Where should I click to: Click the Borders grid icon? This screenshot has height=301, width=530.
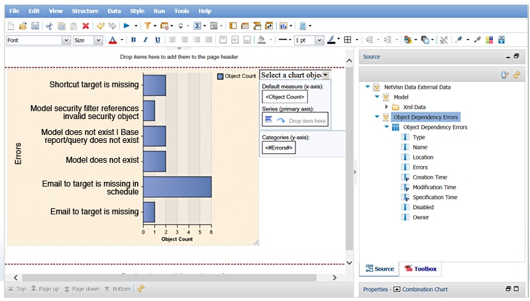[x=347, y=40]
